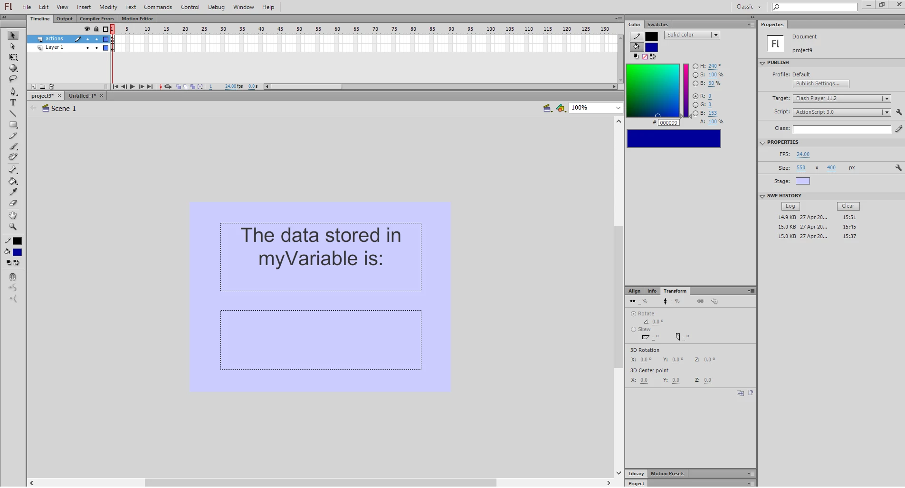Image resolution: width=905 pixels, height=488 pixels.
Task: Click Edit Symbols icon above stage
Action: pos(561,108)
